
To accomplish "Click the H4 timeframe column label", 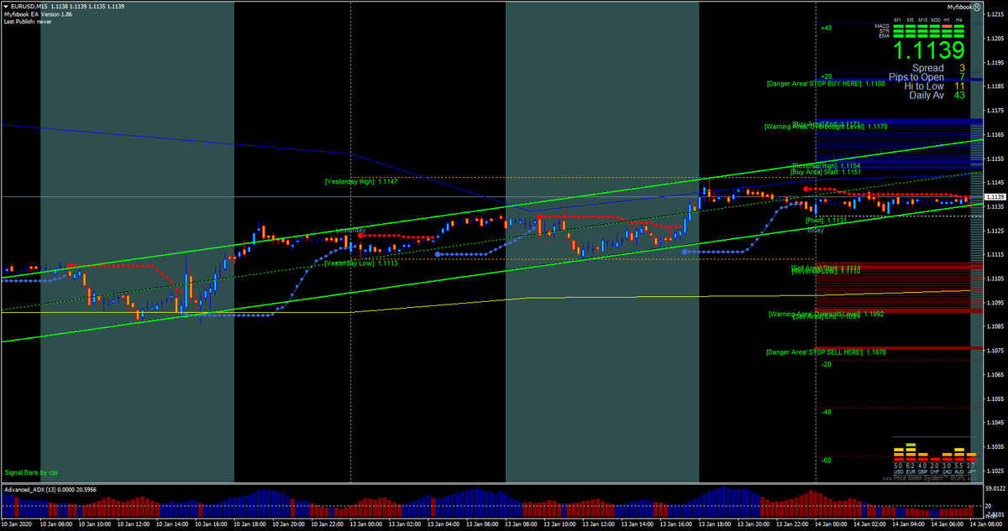I will (x=958, y=20).
